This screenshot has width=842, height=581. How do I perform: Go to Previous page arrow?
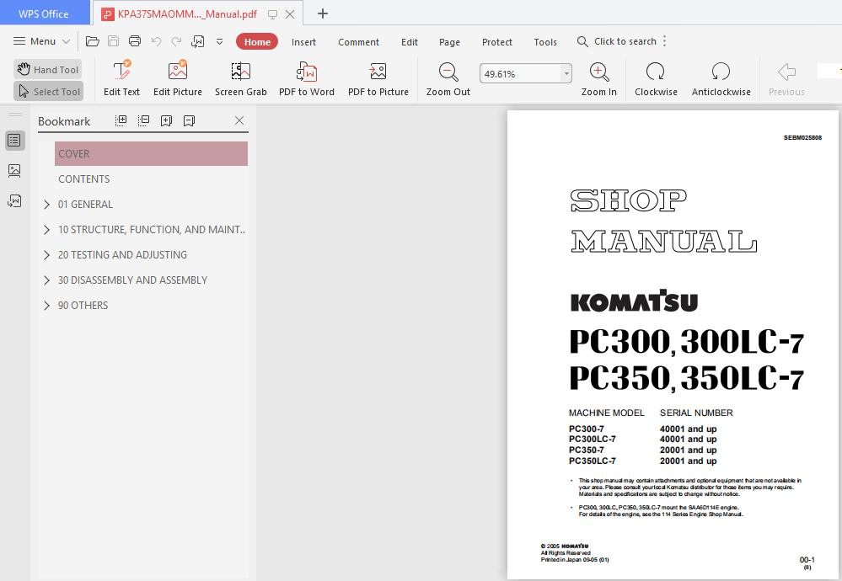tap(786, 78)
